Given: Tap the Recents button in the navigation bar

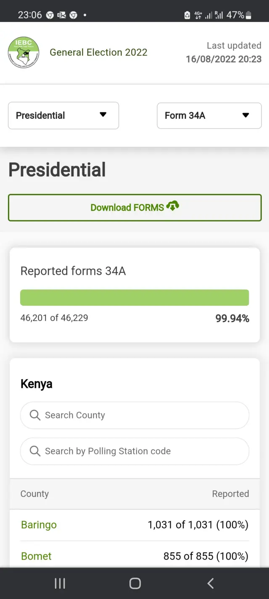Looking at the screenshot, I should click(60, 583).
